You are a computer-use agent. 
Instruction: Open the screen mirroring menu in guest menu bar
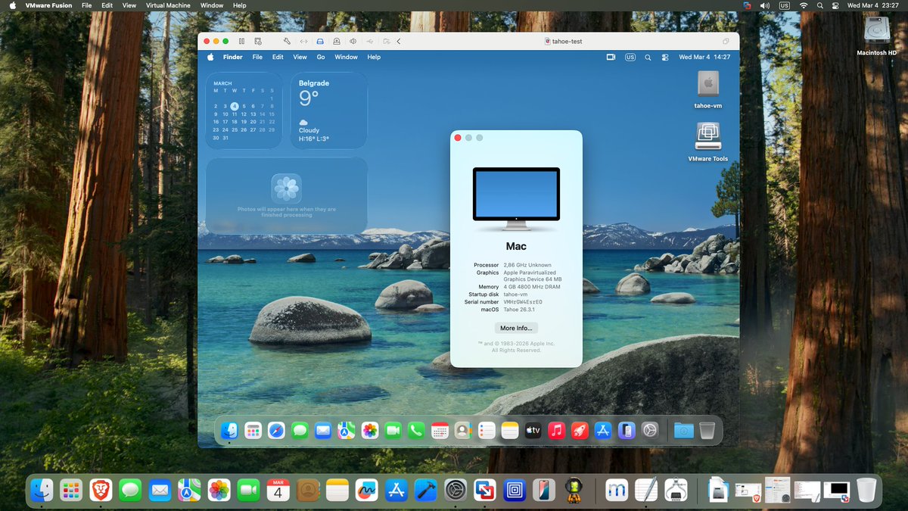click(x=610, y=57)
